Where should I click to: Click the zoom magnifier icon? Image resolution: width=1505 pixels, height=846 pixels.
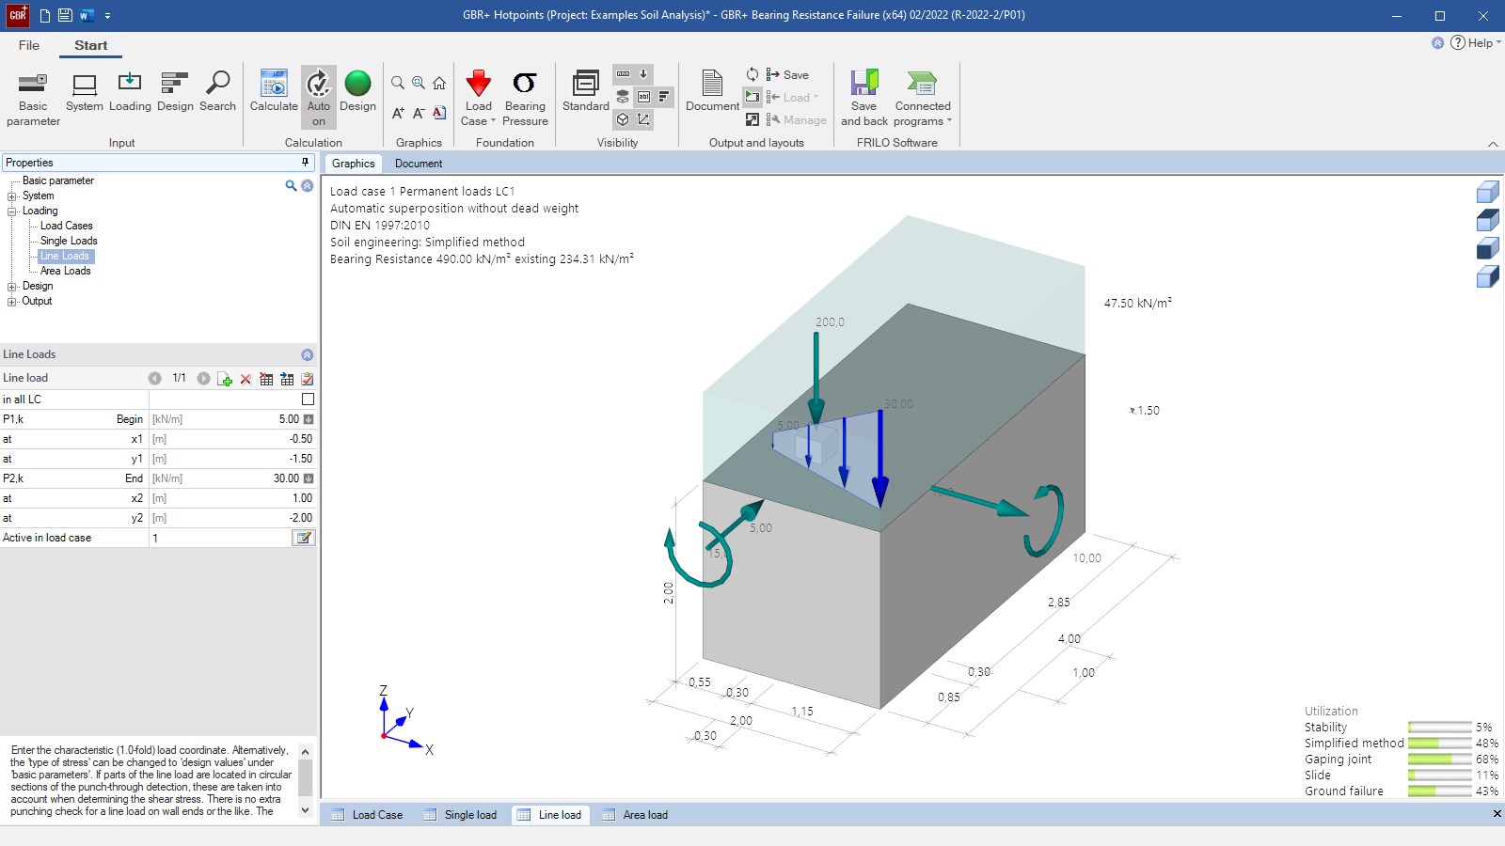tap(398, 84)
